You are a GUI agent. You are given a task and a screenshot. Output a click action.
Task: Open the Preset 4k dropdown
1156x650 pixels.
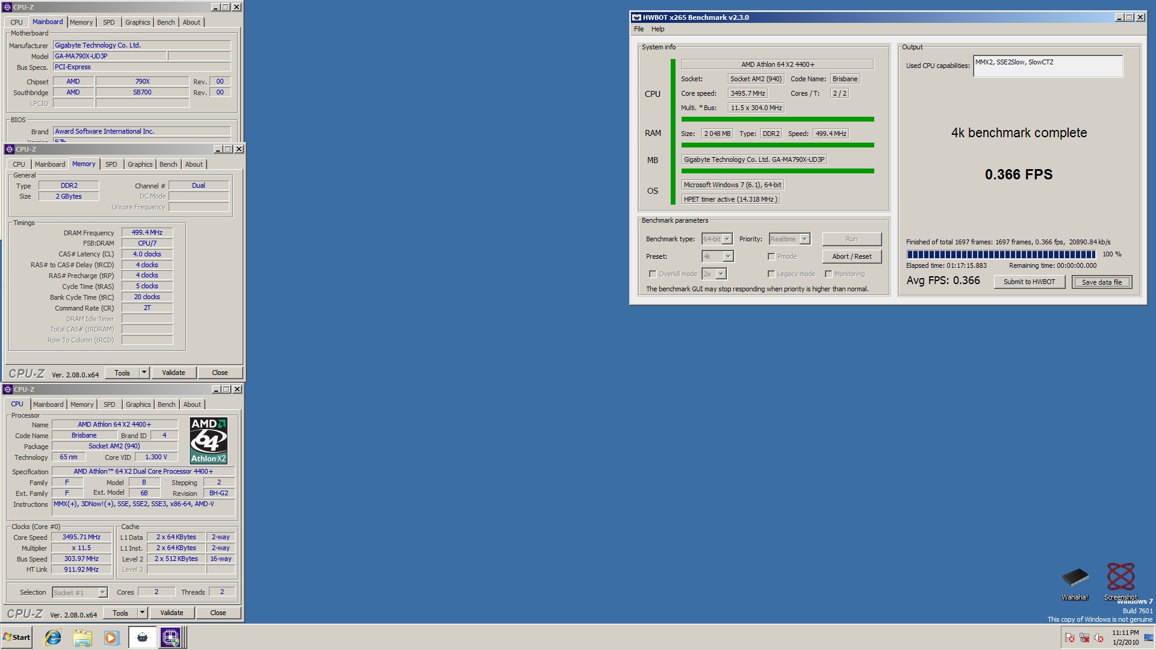728,256
